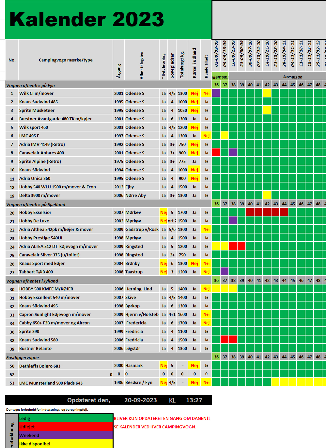Click the year 2012 cell for Hobby 540 WLU
Viewport: 326px width, 448px height.
point(119,187)
